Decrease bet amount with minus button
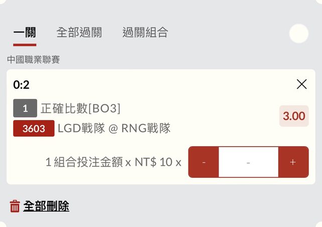The image size is (322, 227). point(203,162)
